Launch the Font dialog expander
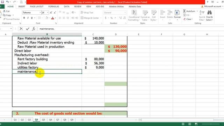This screenshot has height=126, width=224. tap(56, 23)
